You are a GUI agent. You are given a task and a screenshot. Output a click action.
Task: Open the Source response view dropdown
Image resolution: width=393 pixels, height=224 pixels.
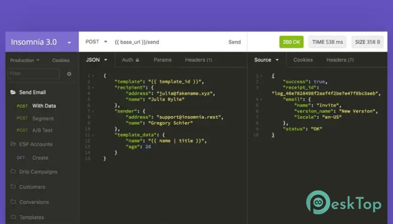click(266, 60)
